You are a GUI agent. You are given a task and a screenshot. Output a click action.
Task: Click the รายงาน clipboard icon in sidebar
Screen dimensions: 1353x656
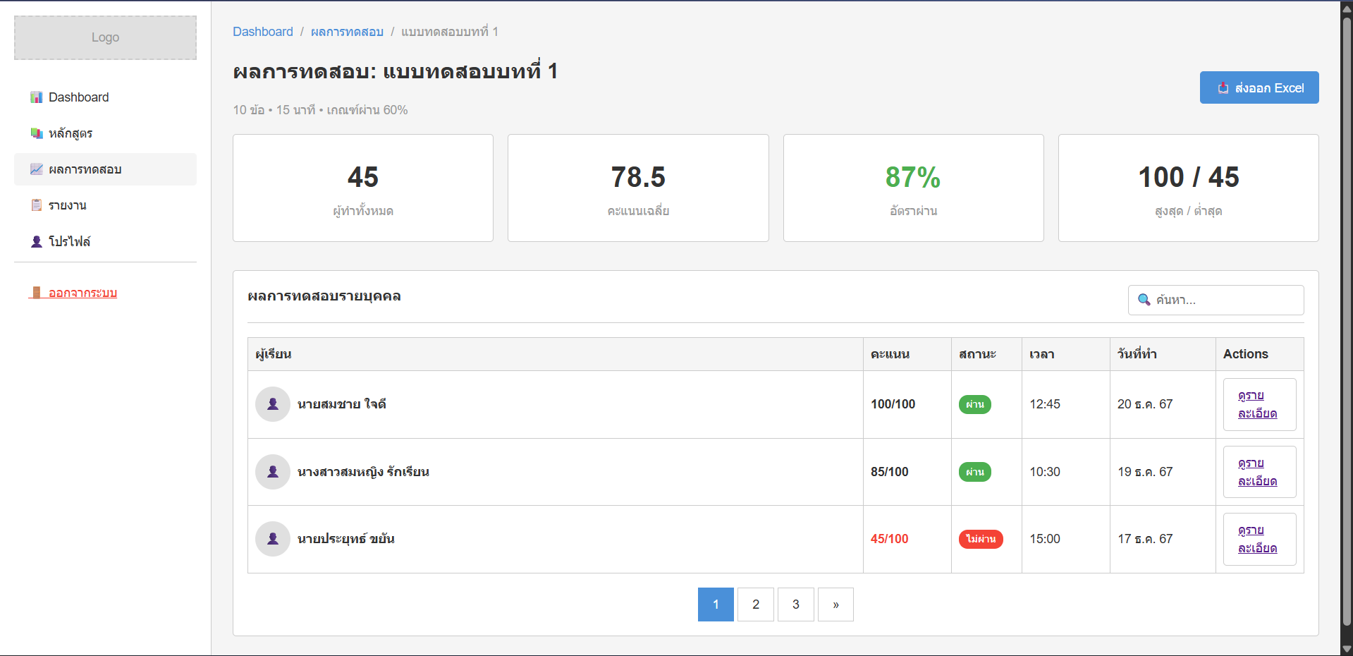point(36,205)
